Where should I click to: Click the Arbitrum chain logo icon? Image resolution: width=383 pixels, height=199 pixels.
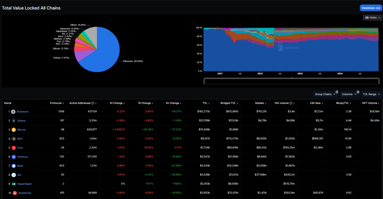pos(14,157)
